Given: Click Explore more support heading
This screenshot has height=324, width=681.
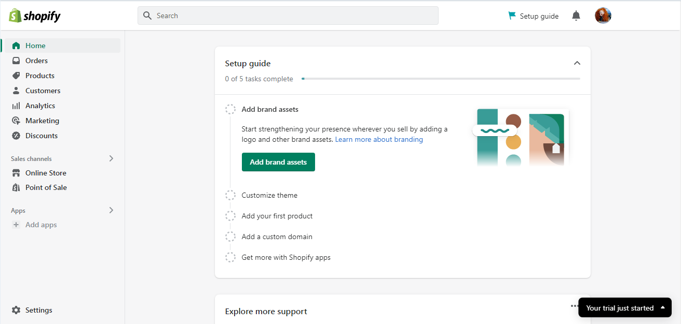Looking at the screenshot, I should (x=266, y=312).
